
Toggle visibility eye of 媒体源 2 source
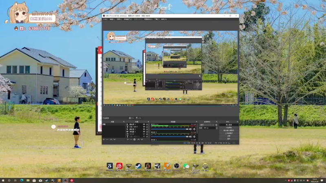point(144,129)
